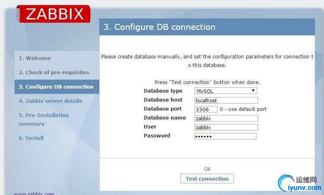The width and height of the screenshot is (324, 195).
Task: Click the Test connection button
Action: 207,179
